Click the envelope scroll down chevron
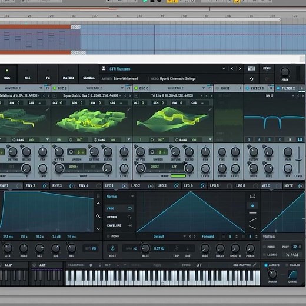The width and height of the screenshot is (306, 306). pyautogui.click(x=98, y=229)
